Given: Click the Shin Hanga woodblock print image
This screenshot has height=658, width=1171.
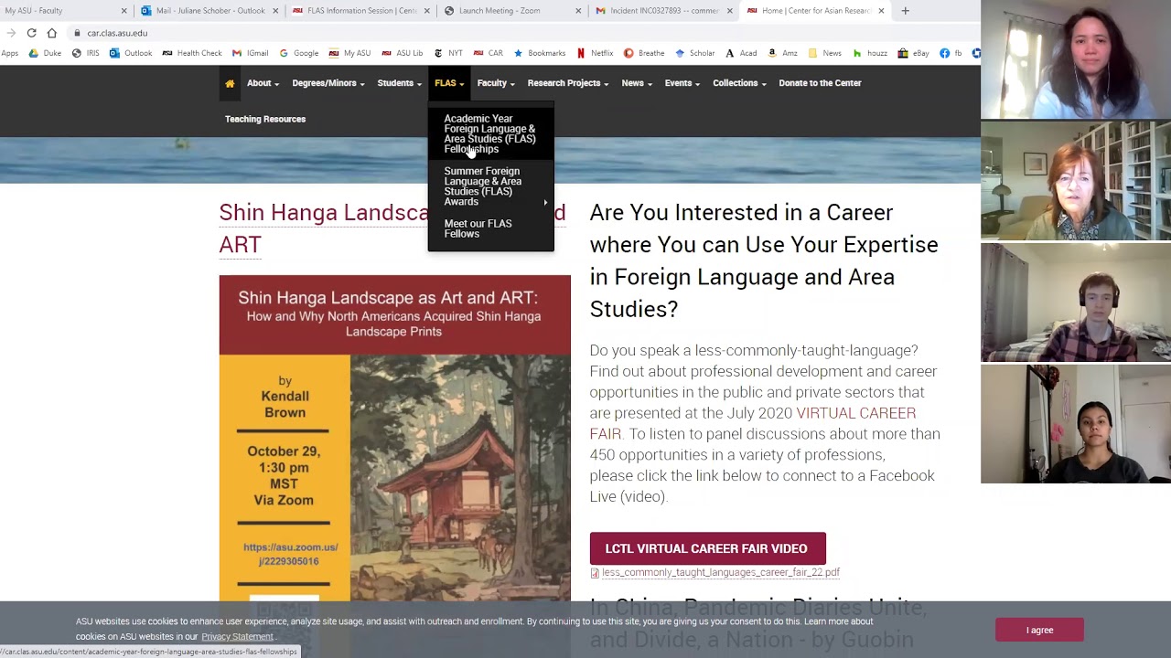Looking at the screenshot, I should coord(460,478).
